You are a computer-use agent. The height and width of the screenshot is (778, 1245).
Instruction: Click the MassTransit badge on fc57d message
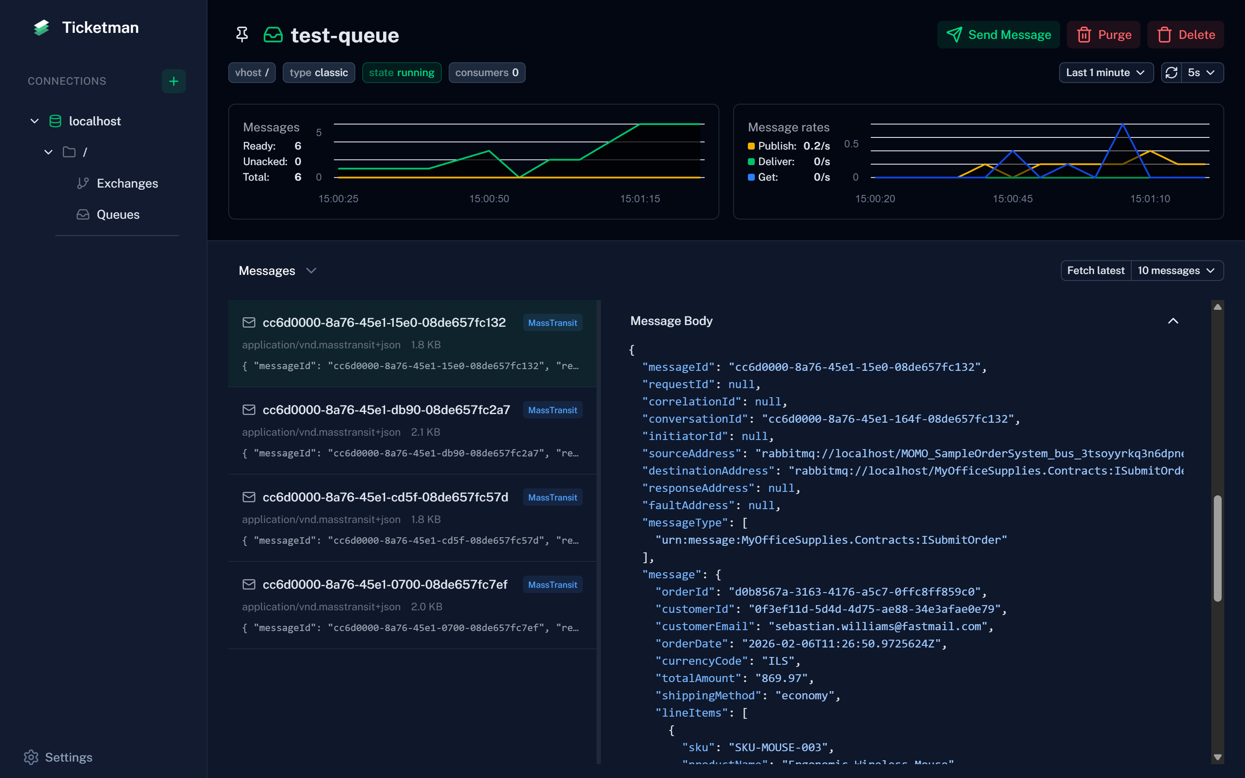coord(552,497)
